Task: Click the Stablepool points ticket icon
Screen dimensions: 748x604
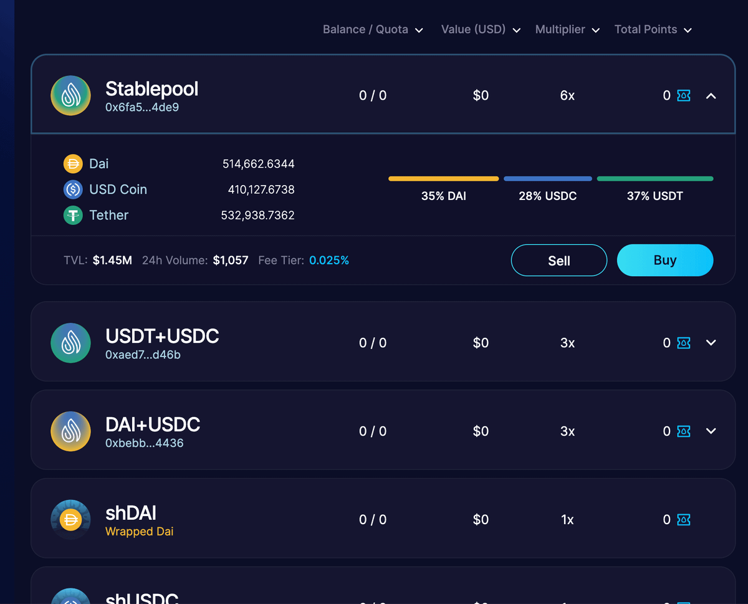Action: point(684,96)
